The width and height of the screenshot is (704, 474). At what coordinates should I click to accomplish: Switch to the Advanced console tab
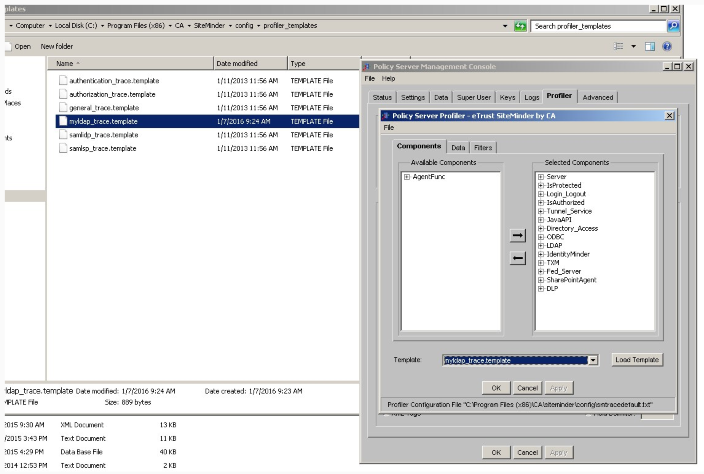[597, 97]
